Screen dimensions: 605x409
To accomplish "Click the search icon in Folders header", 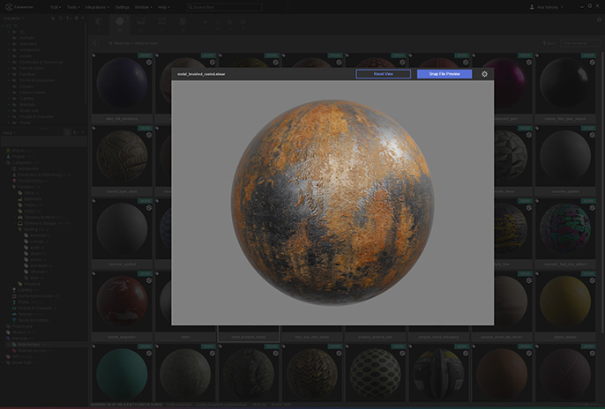I will tap(61, 19).
